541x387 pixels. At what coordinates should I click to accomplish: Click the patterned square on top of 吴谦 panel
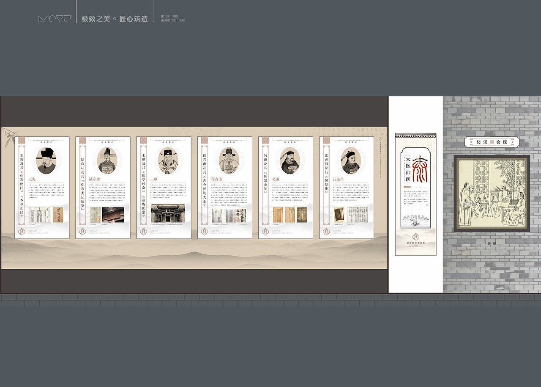pyautogui.click(x=265, y=140)
